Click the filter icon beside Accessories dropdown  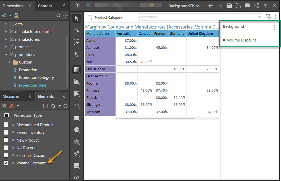[x=269, y=17]
